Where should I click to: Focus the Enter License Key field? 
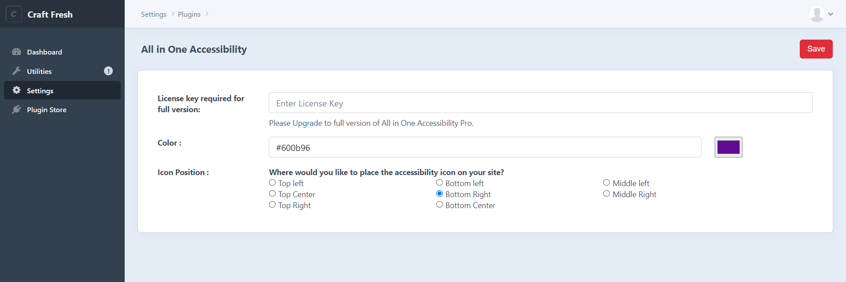pos(541,103)
